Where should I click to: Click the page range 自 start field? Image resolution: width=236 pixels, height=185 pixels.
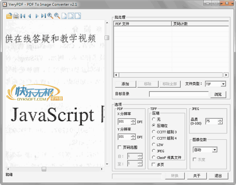click(133, 156)
